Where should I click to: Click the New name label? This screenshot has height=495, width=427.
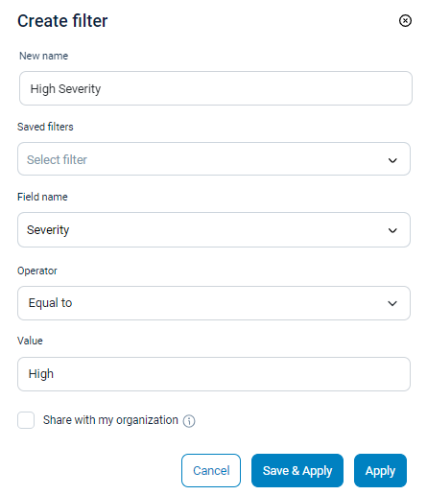(x=43, y=56)
